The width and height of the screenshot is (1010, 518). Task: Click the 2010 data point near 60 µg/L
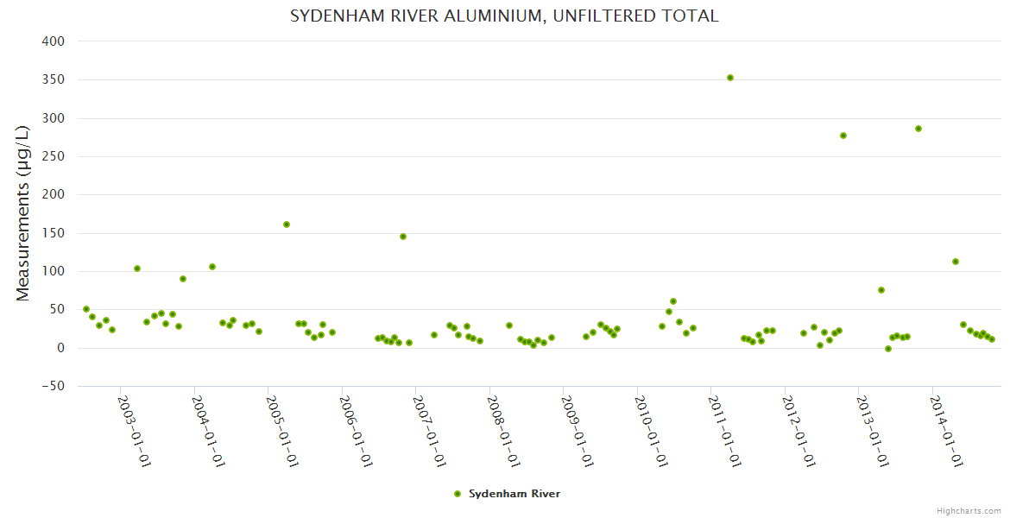point(673,301)
